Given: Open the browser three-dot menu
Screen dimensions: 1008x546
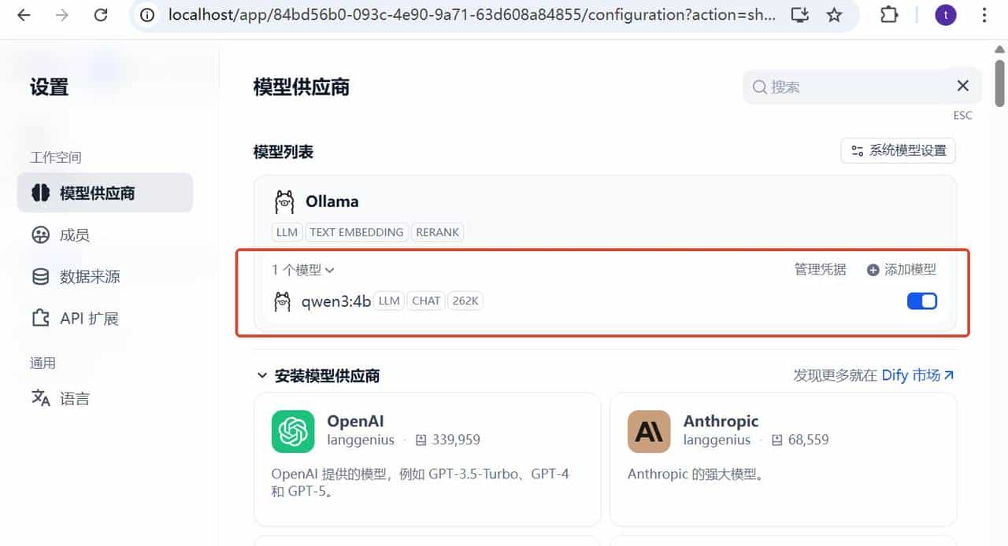Looking at the screenshot, I should (x=984, y=15).
